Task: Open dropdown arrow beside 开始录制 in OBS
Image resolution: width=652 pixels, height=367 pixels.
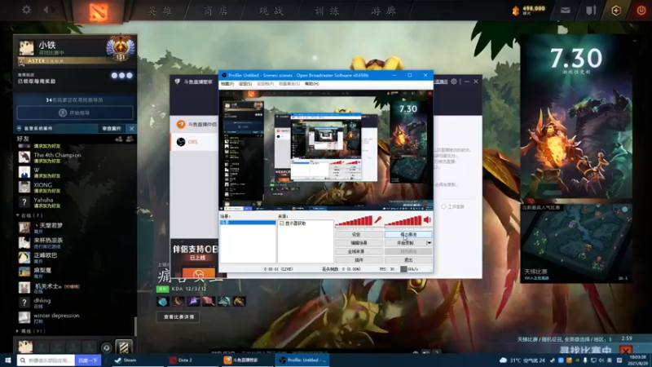Action: tap(430, 242)
